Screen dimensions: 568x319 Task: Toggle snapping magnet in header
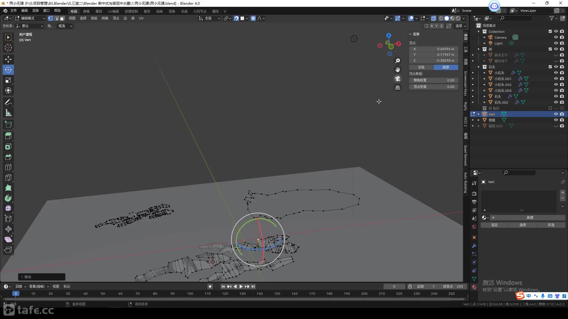(x=236, y=18)
